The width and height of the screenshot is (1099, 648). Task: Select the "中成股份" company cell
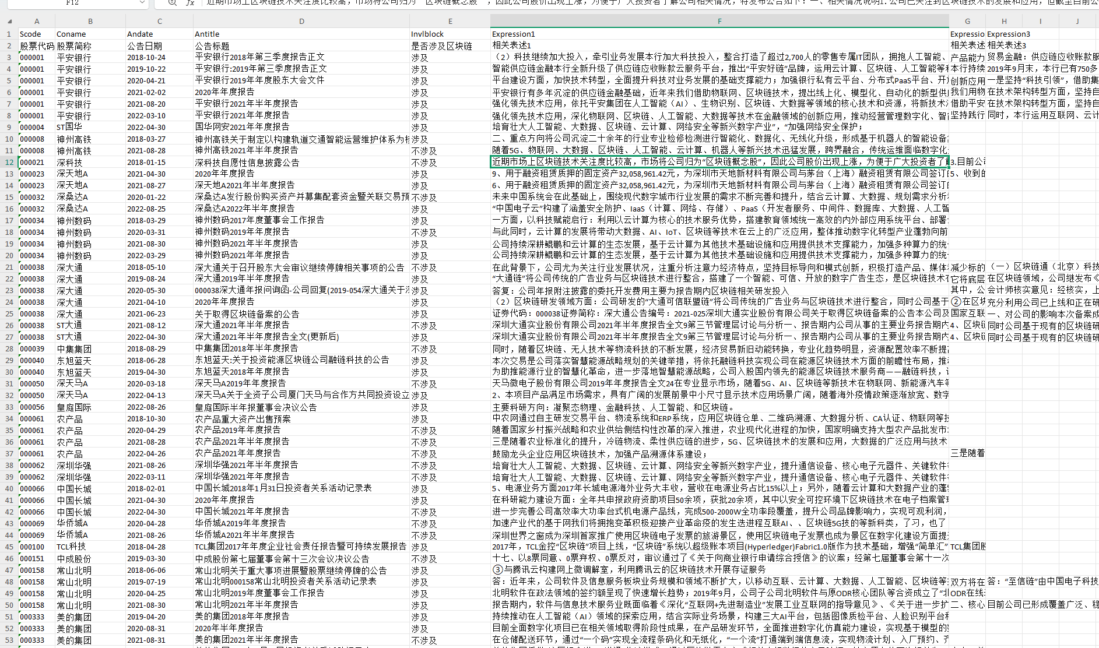click(x=90, y=558)
